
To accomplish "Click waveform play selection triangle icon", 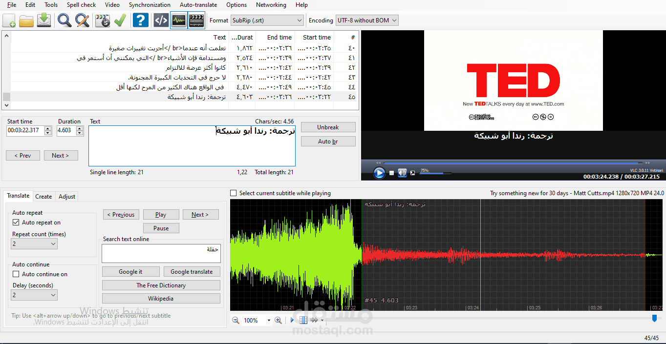I will (292, 320).
